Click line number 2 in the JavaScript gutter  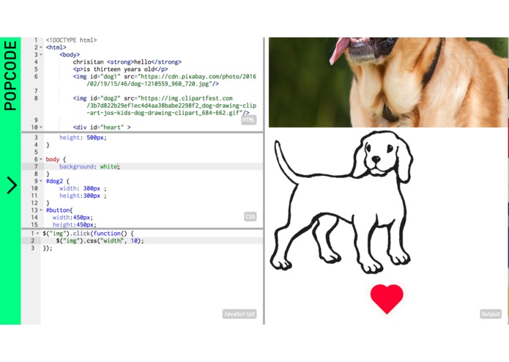click(32, 240)
